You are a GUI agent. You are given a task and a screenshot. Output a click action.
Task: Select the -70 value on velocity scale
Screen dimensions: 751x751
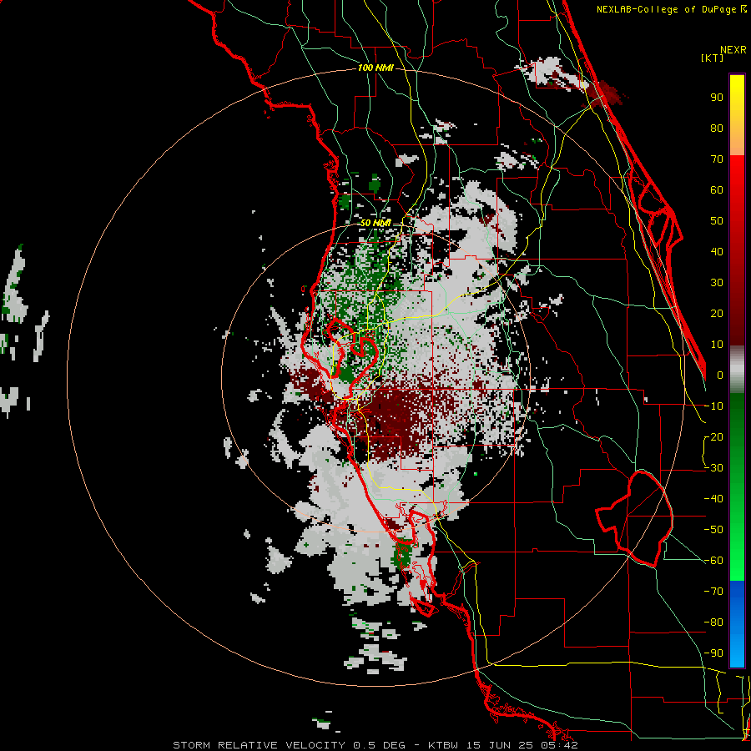click(713, 592)
